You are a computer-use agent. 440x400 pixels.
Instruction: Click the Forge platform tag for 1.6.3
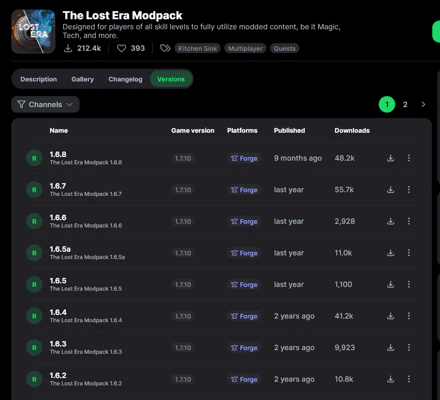(x=244, y=348)
